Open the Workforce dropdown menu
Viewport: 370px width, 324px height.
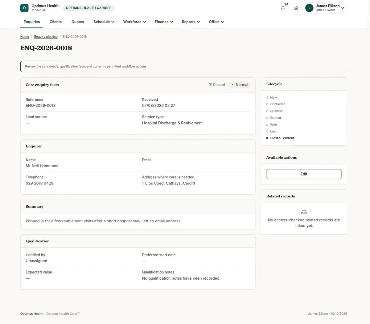134,22
